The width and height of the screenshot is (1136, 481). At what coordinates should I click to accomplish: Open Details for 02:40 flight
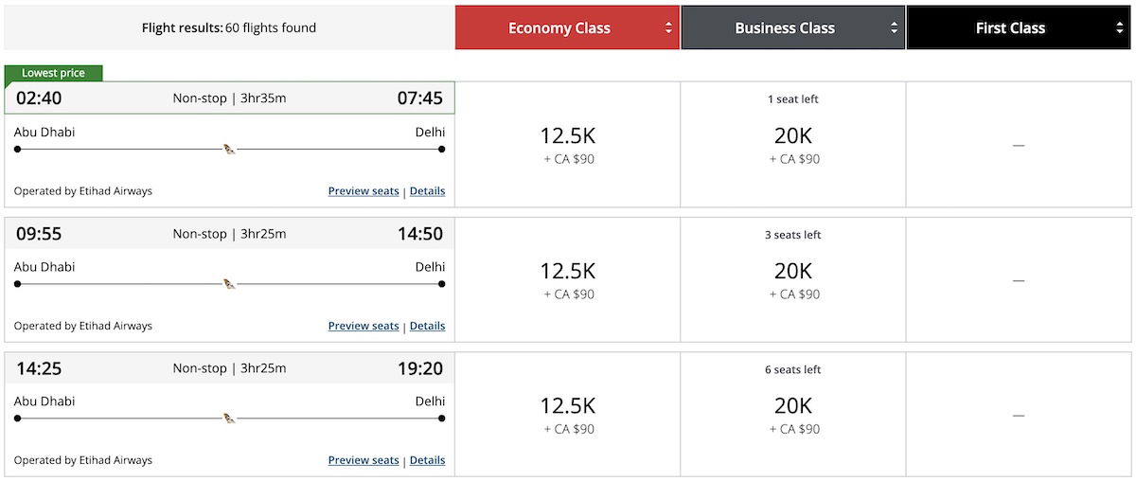tap(427, 191)
